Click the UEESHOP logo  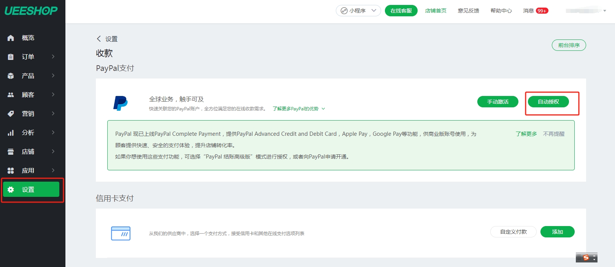(31, 11)
